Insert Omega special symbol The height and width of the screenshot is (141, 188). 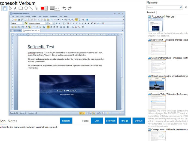pos(44,27)
